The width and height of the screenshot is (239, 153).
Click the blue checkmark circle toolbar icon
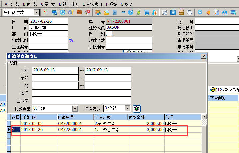(200, 12)
